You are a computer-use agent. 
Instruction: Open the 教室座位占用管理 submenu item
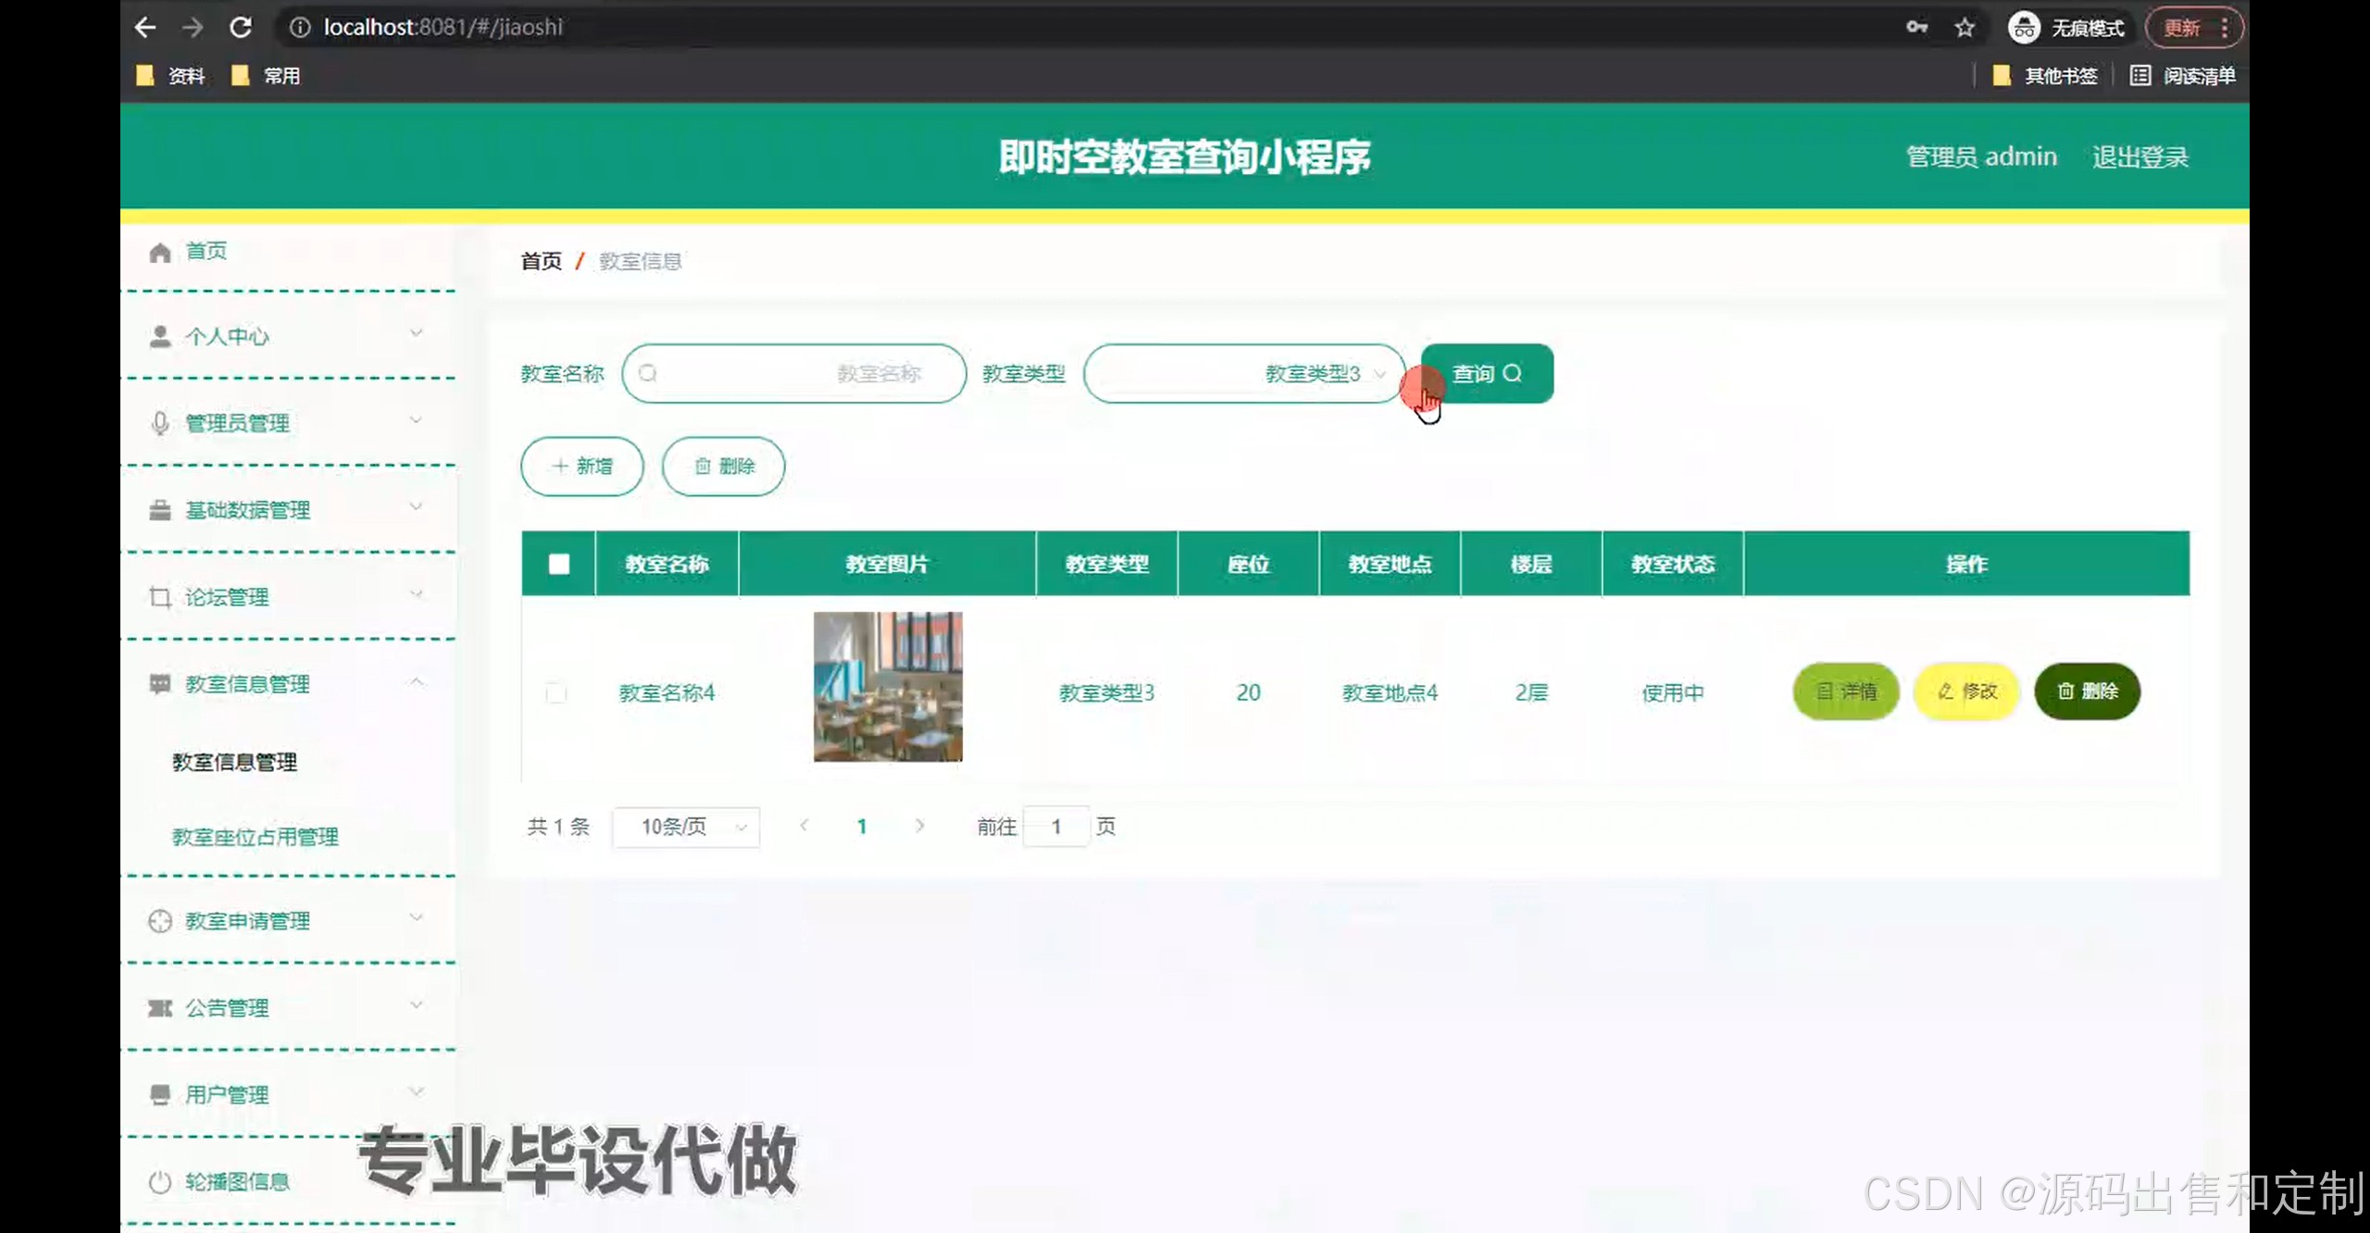[256, 837]
